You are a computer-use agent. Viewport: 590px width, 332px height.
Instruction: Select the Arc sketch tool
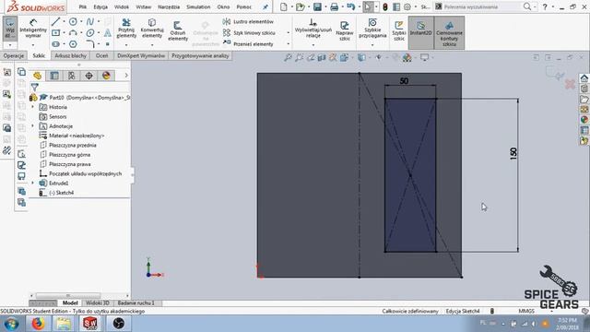(73, 33)
